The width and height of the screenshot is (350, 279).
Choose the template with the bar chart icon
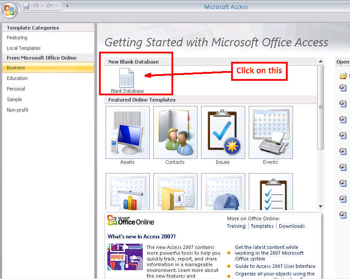click(127, 192)
